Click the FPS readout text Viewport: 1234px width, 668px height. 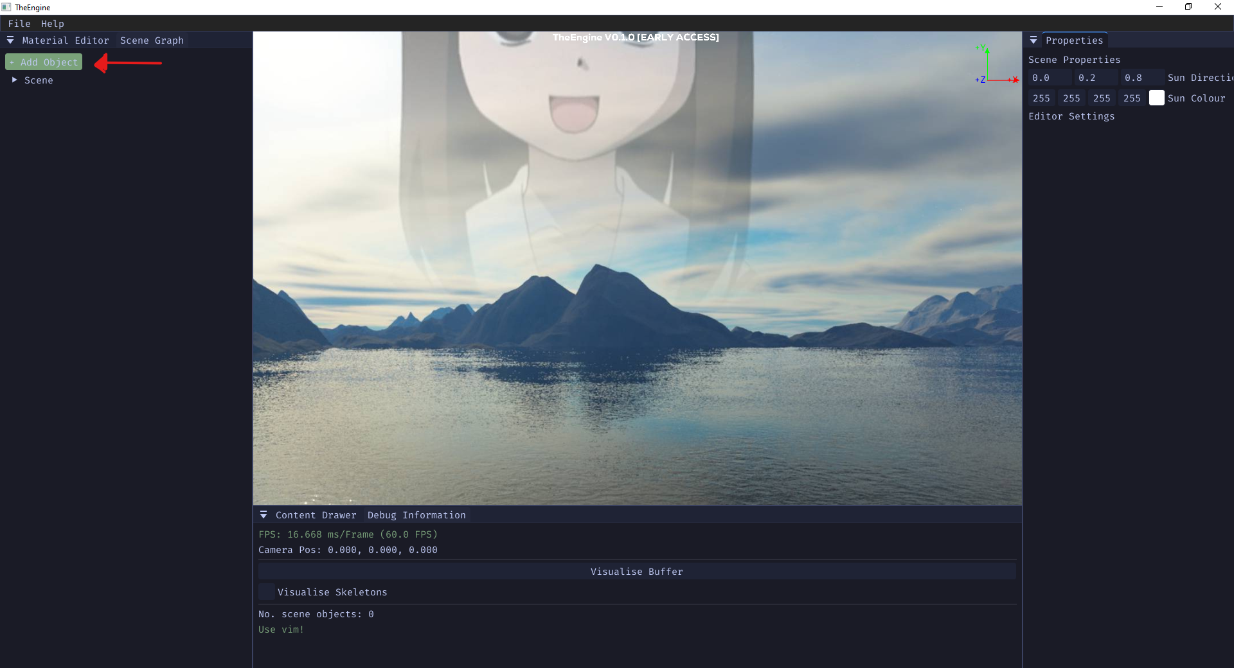point(348,534)
